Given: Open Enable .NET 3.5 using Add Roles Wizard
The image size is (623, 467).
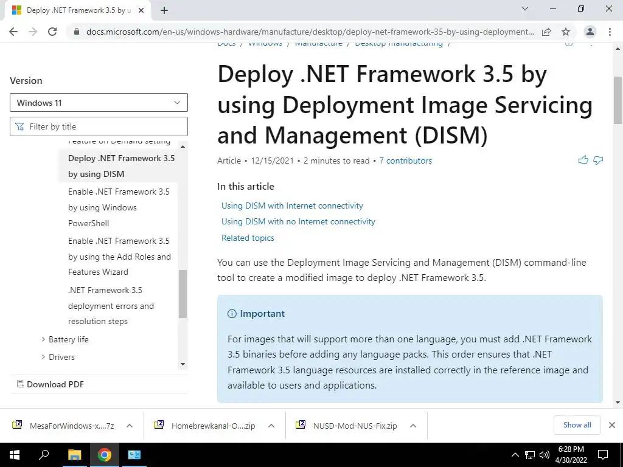Looking at the screenshot, I should point(119,257).
